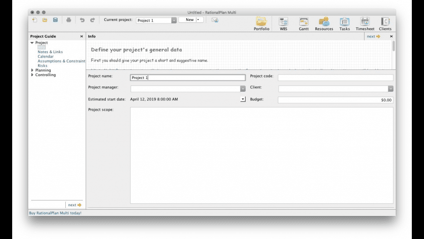
Task: Open a project with the folder icon
Action: 45,20
